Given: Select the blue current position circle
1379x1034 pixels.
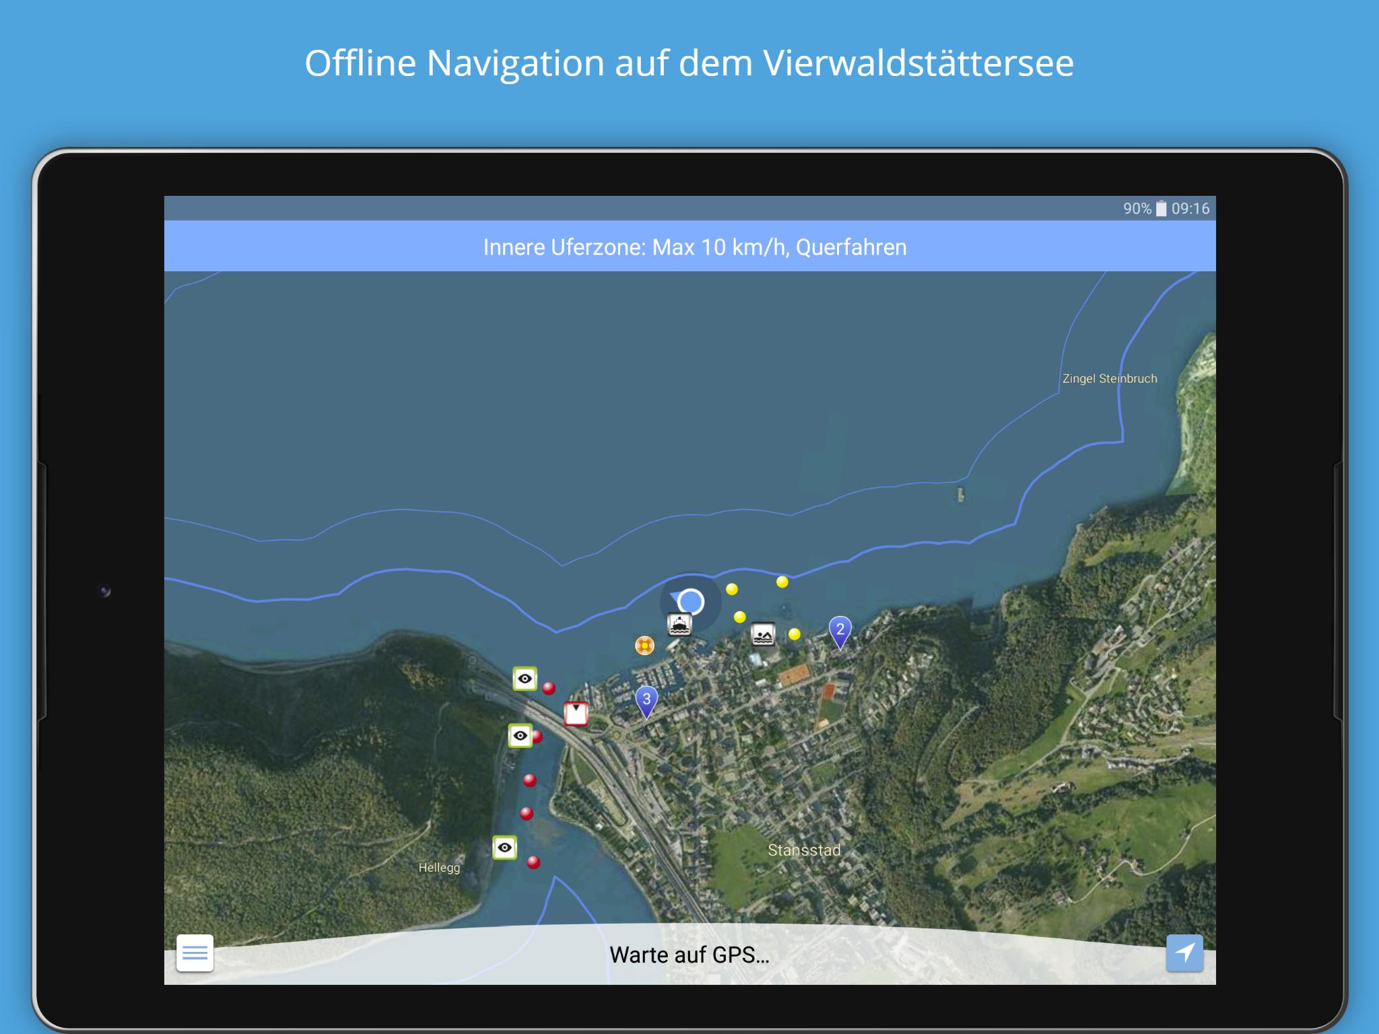Looking at the screenshot, I should click(x=690, y=602).
